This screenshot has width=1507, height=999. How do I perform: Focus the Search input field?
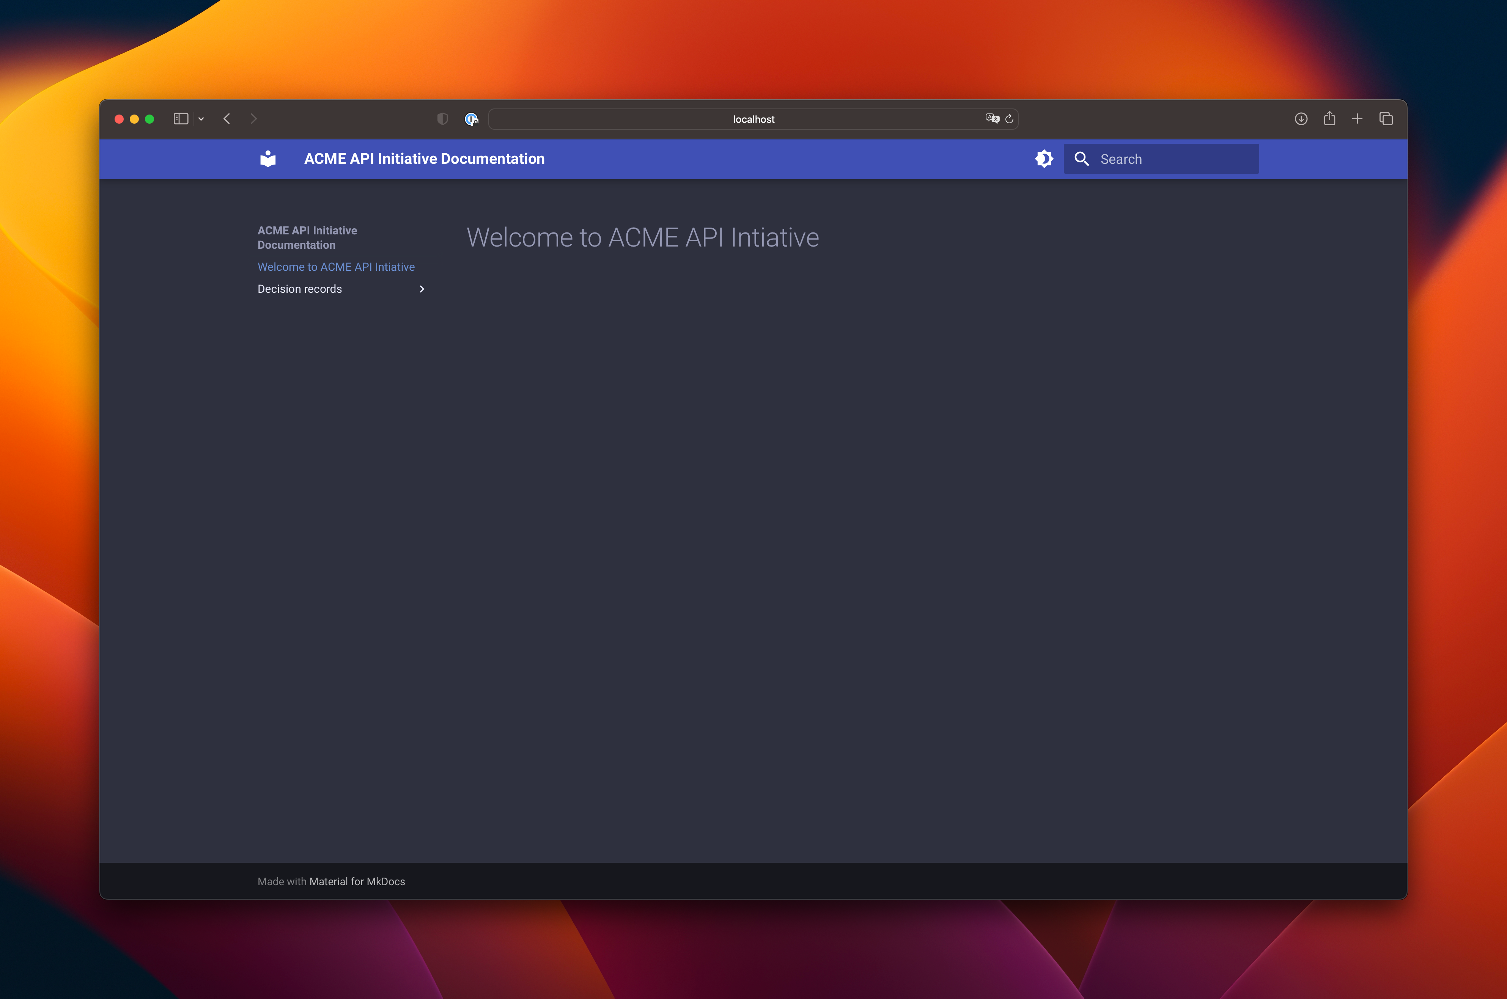point(1161,159)
